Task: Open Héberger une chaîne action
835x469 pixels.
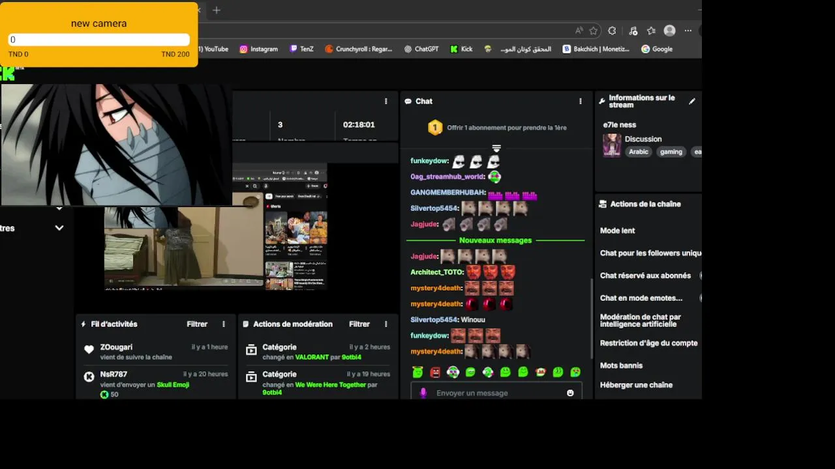Action: [636, 385]
